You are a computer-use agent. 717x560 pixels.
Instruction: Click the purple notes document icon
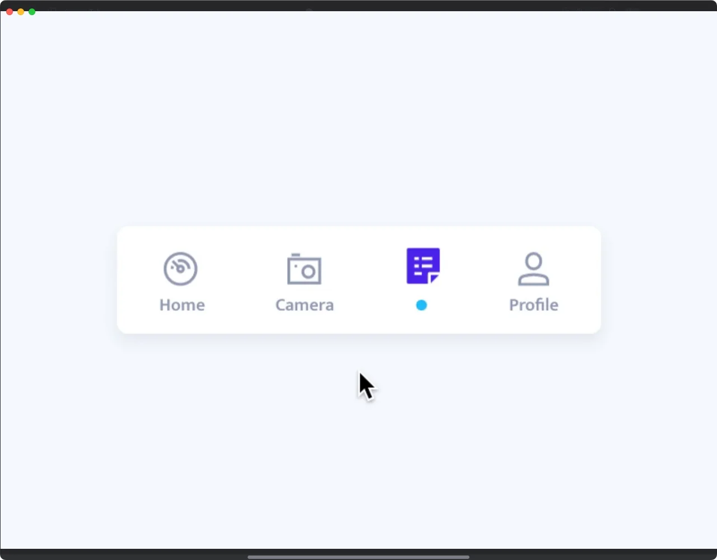[x=423, y=266]
